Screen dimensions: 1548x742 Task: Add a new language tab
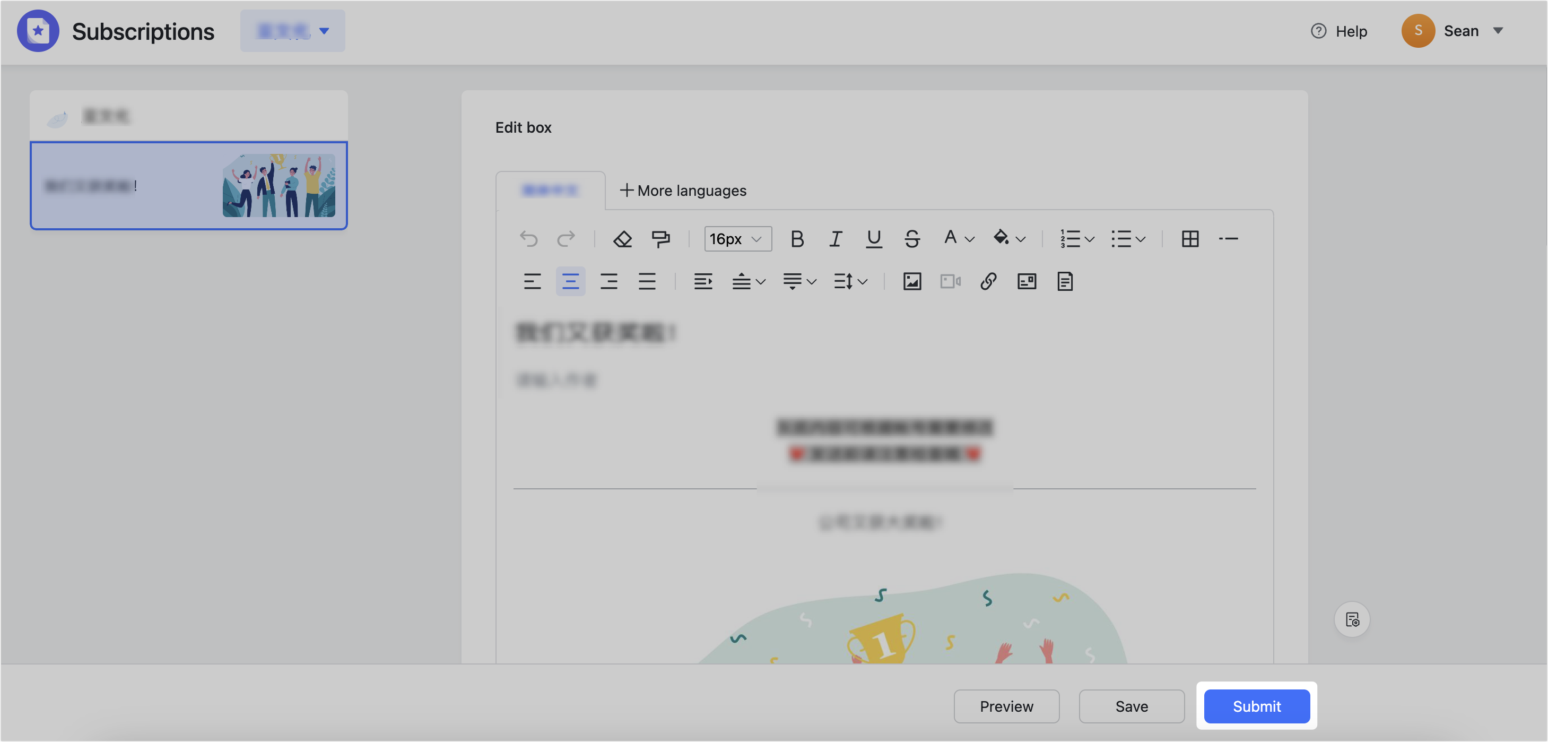682,191
